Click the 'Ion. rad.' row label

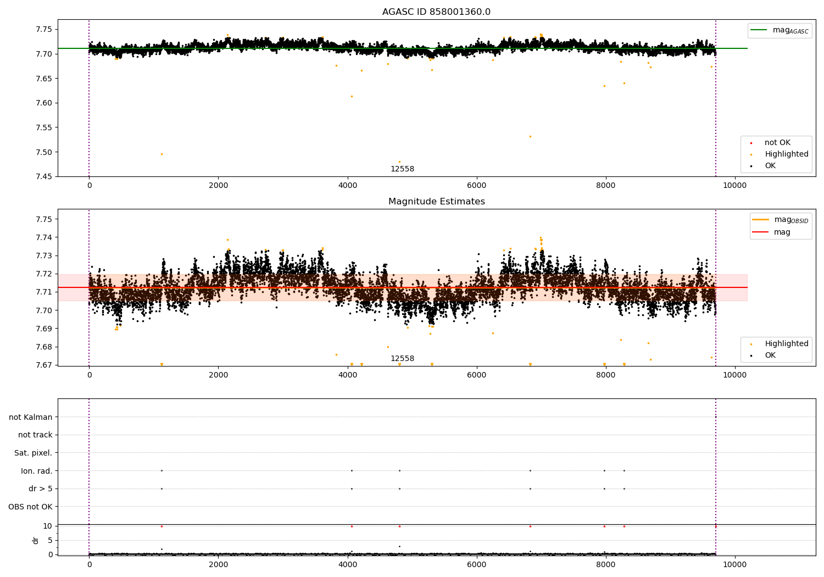pyautogui.click(x=37, y=471)
